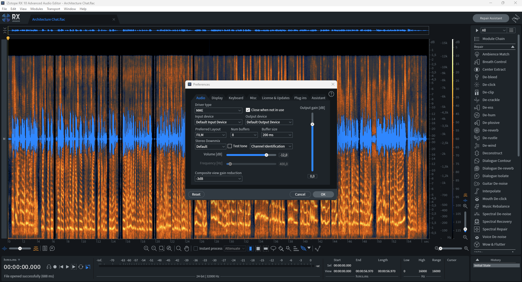Open the Preferred Layout dropdown
This screenshot has width=522, height=282.
click(x=211, y=135)
